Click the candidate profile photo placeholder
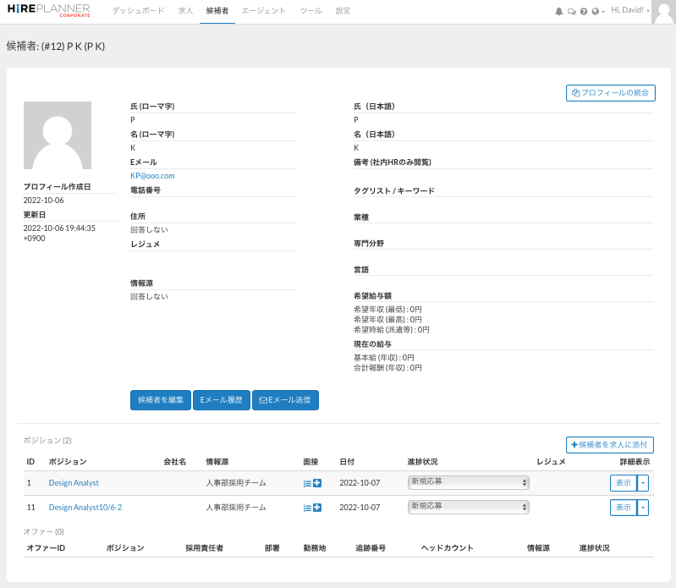 [x=58, y=135]
